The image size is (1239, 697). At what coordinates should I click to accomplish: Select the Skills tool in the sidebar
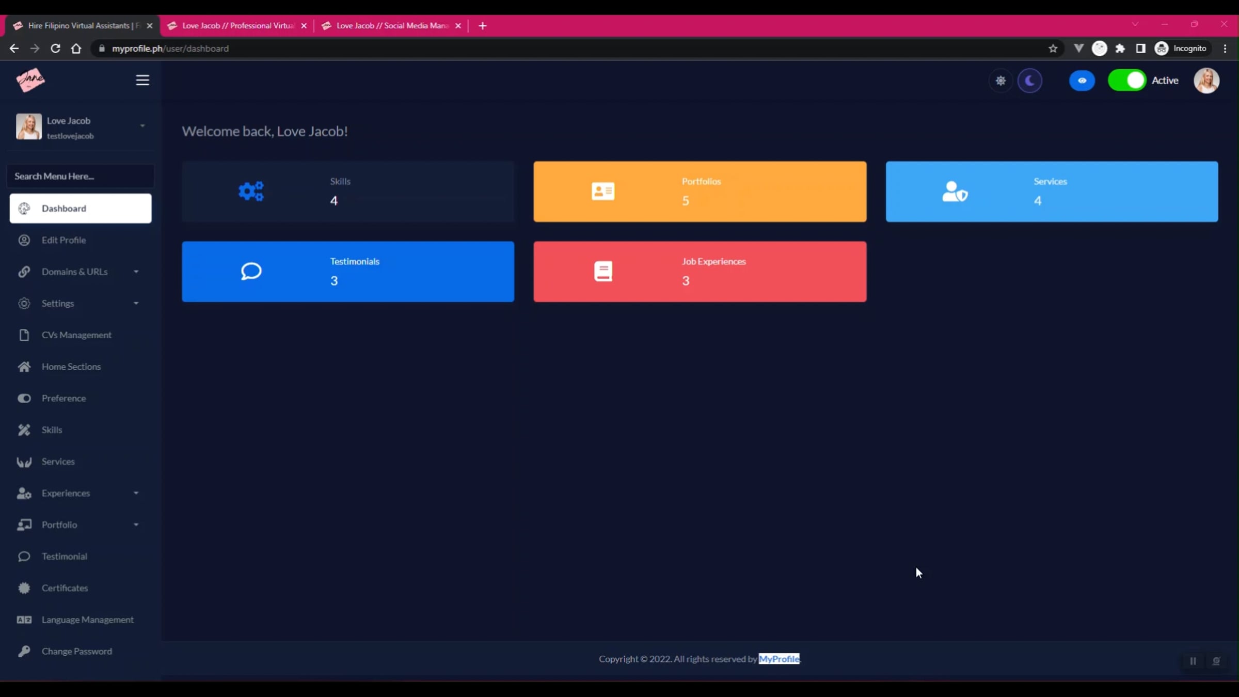tap(52, 430)
